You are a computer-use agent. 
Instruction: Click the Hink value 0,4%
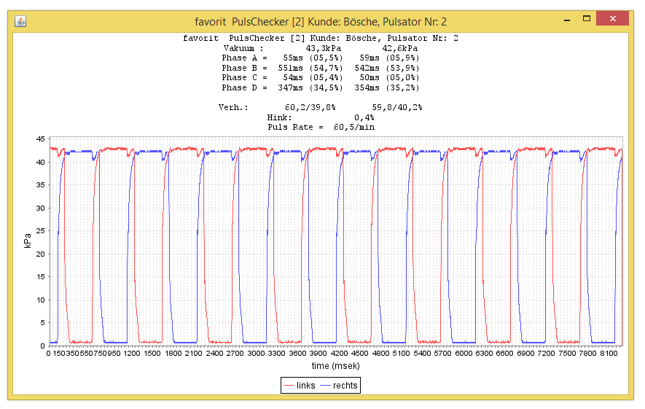click(364, 117)
